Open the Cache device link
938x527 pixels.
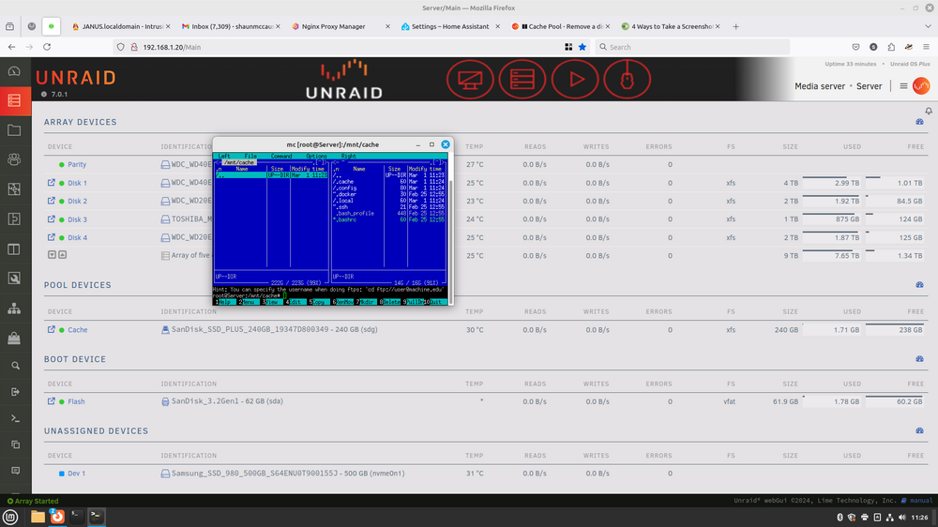coord(77,329)
